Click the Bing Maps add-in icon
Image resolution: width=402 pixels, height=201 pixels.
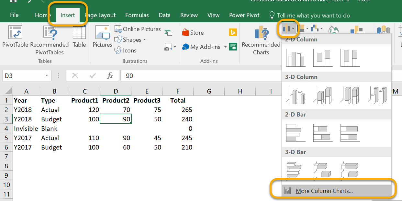click(x=233, y=32)
